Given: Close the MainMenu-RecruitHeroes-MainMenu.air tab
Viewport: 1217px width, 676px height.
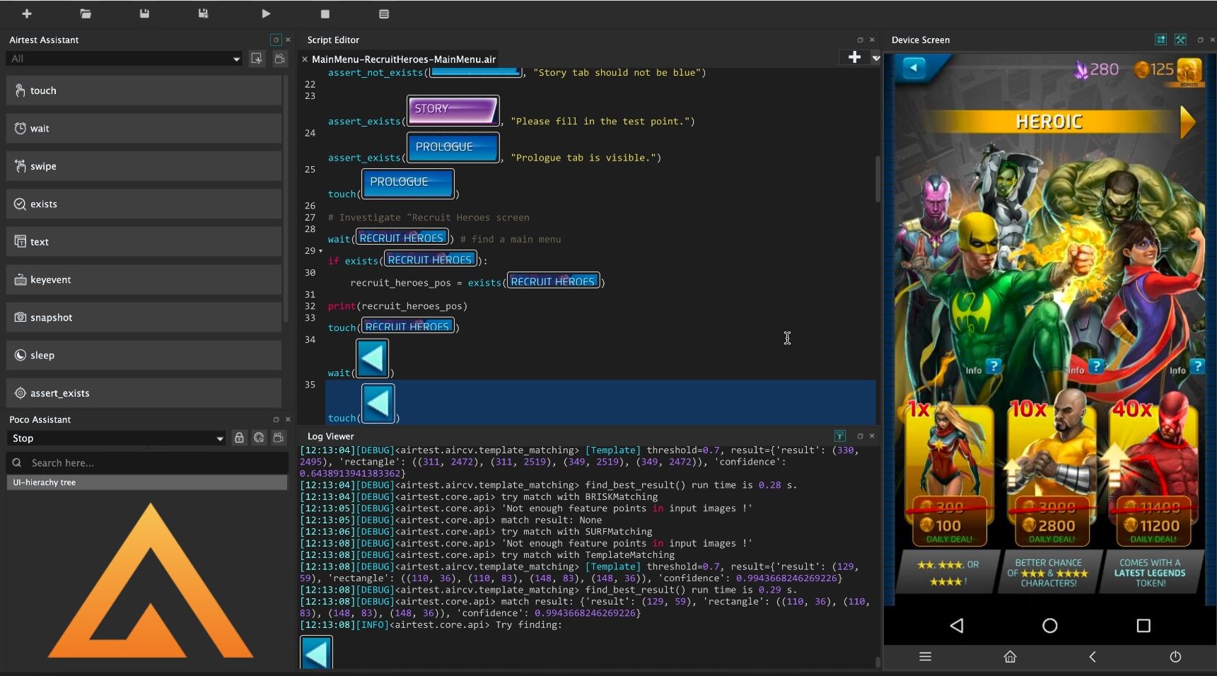Looking at the screenshot, I should (x=305, y=59).
